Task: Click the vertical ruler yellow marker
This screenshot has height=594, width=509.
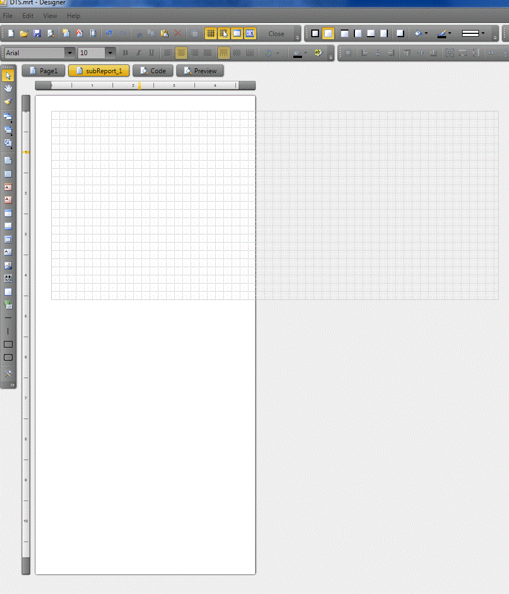Action: coord(26,152)
